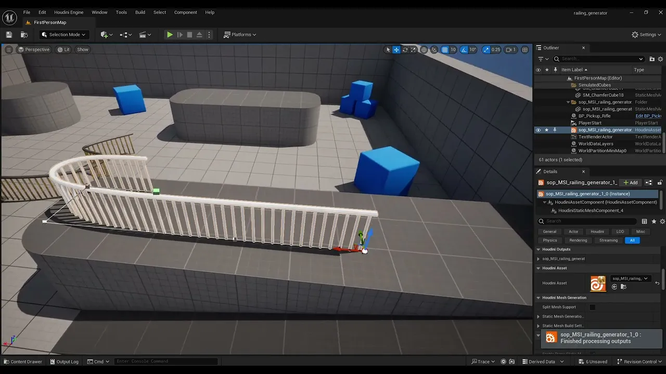Open the Component menu
The width and height of the screenshot is (666, 374).
[x=185, y=12]
